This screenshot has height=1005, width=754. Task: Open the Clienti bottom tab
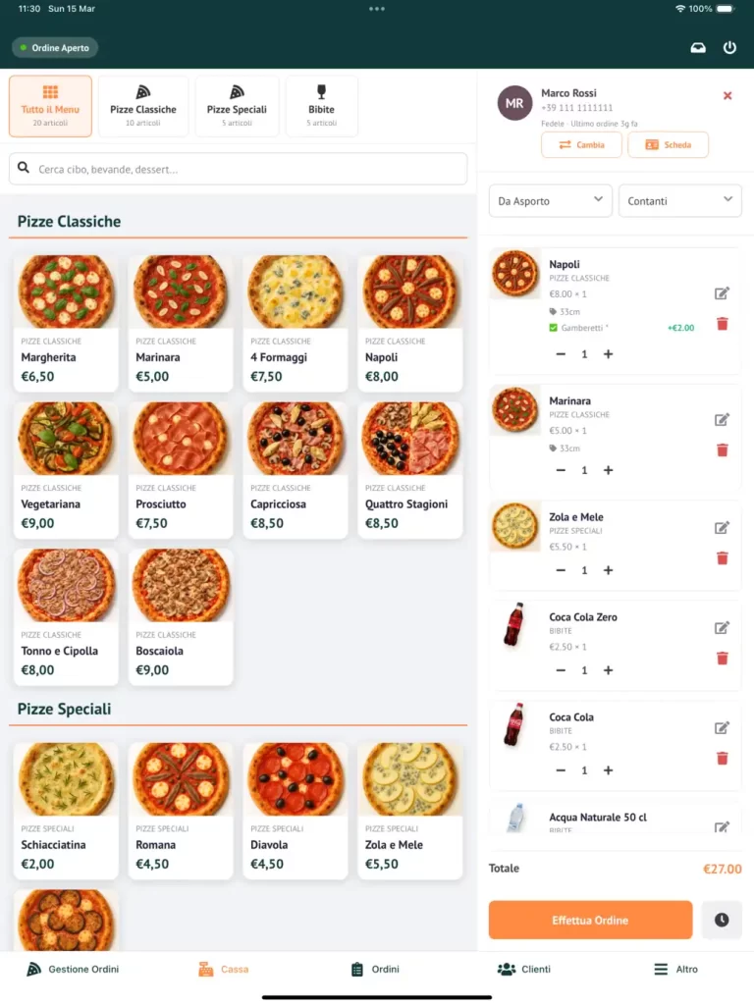coord(523,969)
